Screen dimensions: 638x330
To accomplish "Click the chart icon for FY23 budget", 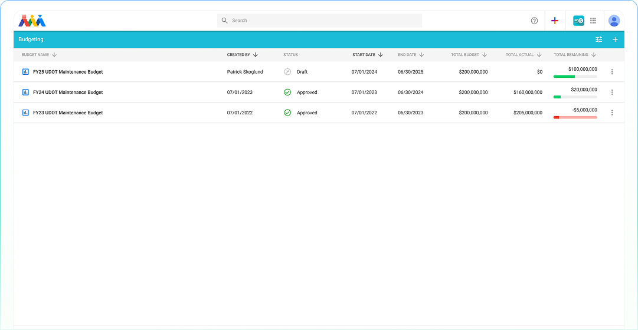I will 25,113.
